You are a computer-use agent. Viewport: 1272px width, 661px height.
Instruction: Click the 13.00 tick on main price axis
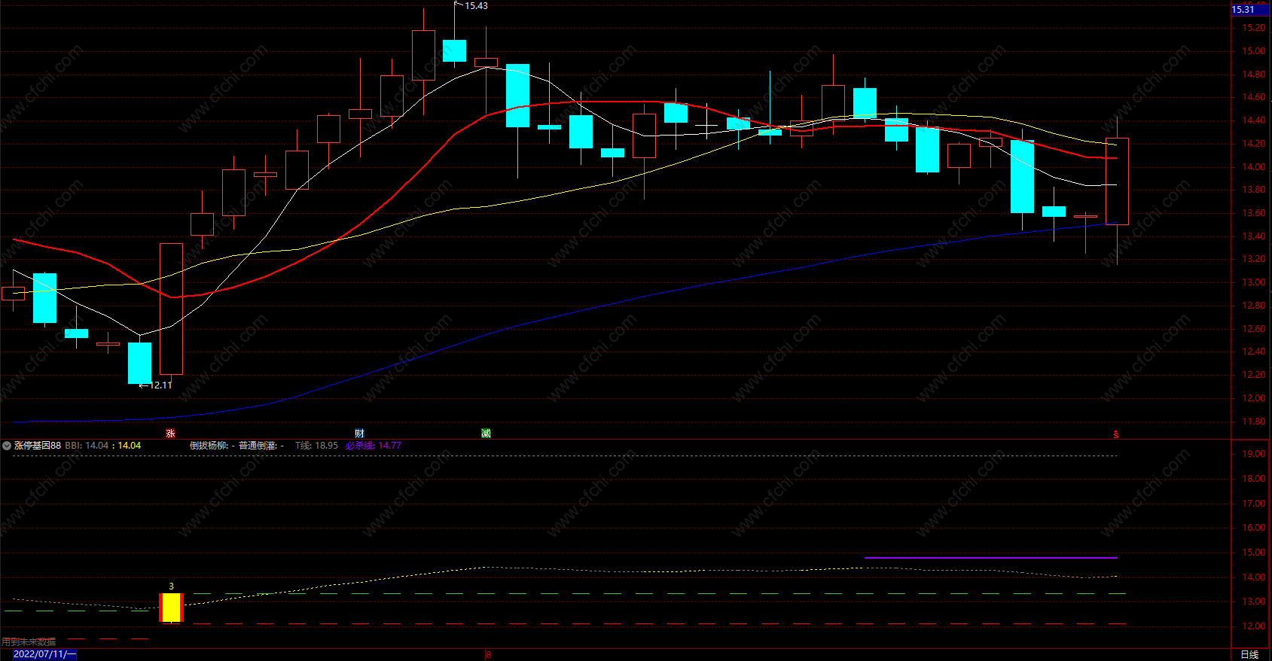point(1254,282)
